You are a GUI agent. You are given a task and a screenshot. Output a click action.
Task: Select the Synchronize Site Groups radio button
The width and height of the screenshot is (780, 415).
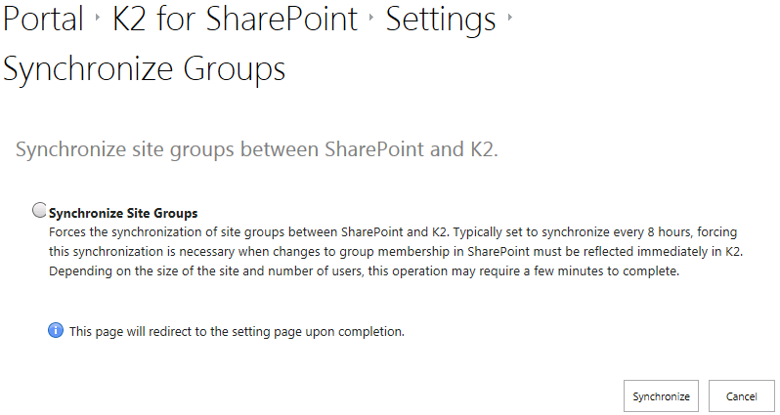click(40, 210)
